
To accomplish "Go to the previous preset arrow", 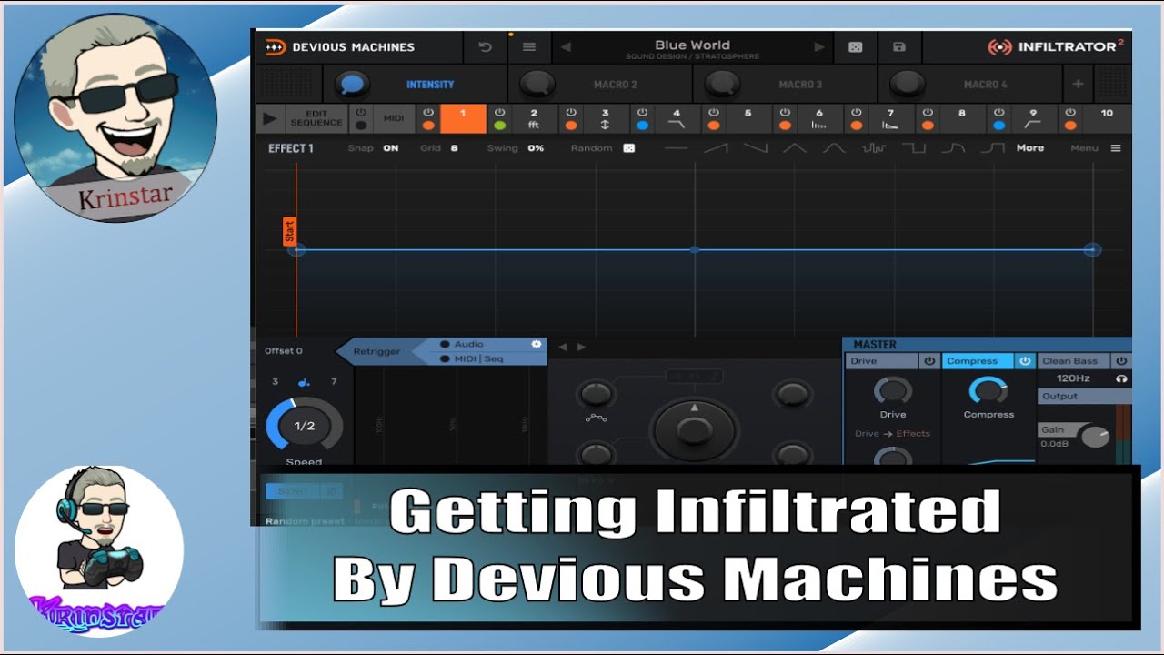I will click(566, 47).
